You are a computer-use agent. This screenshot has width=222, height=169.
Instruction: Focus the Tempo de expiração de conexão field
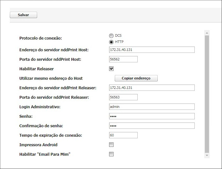click(123, 135)
